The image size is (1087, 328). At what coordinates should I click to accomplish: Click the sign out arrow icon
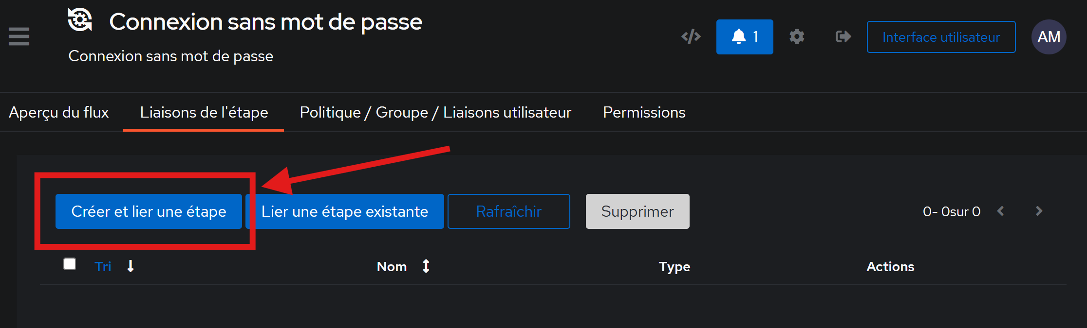[843, 36]
